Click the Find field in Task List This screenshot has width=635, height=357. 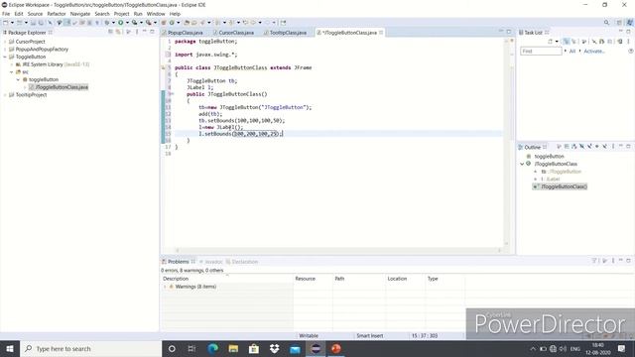541,51
